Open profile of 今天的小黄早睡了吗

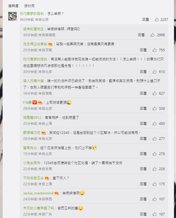39,208
